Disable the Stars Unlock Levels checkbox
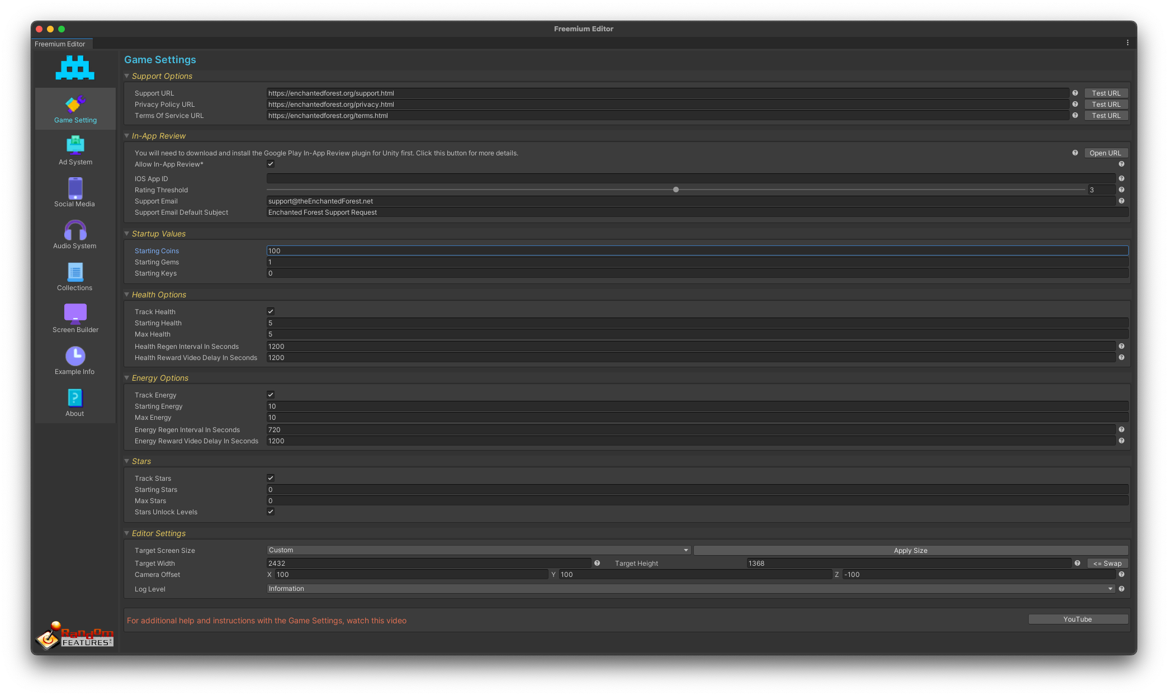 tap(271, 512)
